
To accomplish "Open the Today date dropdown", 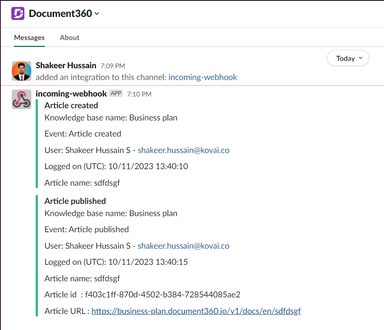I will click(x=347, y=58).
